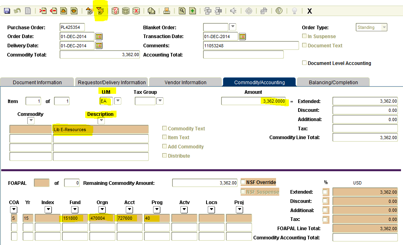Check the Commodity Text checkbox
This screenshot has width=403, height=245.
(x=164, y=128)
